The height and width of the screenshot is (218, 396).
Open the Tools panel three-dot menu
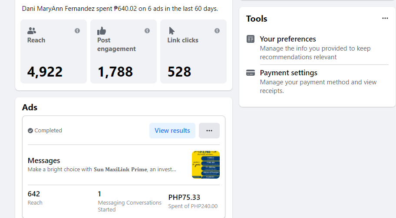click(385, 19)
